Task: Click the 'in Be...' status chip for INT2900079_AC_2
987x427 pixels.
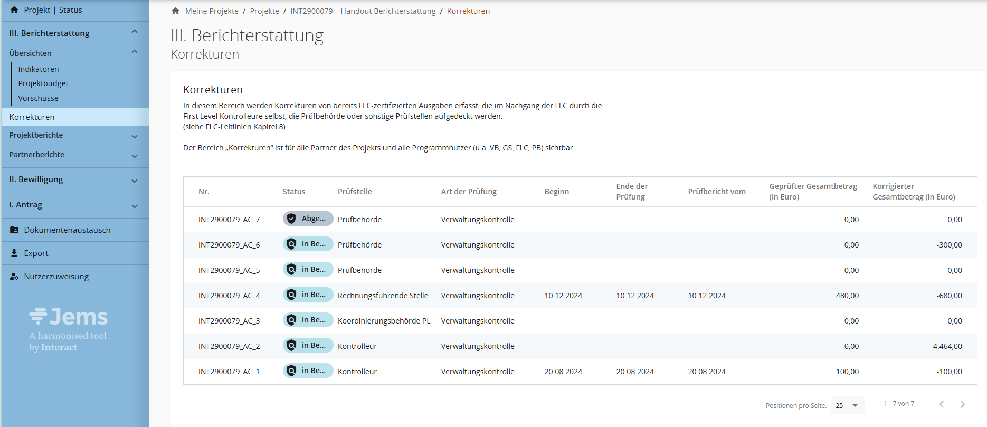Action: 308,345
